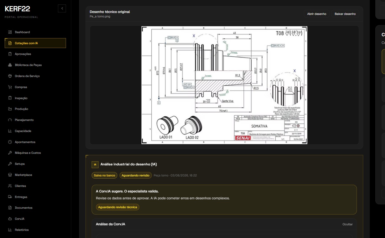
Task: Click the Abrir desenho button
Action: click(317, 14)
